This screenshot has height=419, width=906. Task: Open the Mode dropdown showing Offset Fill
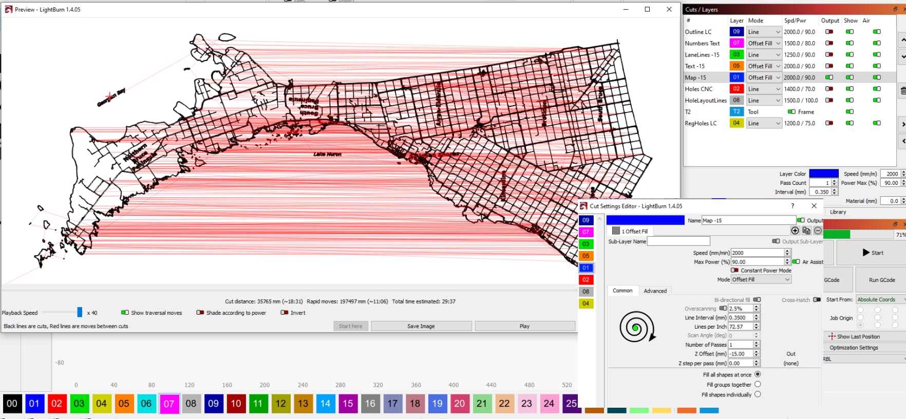coord(761,279)
